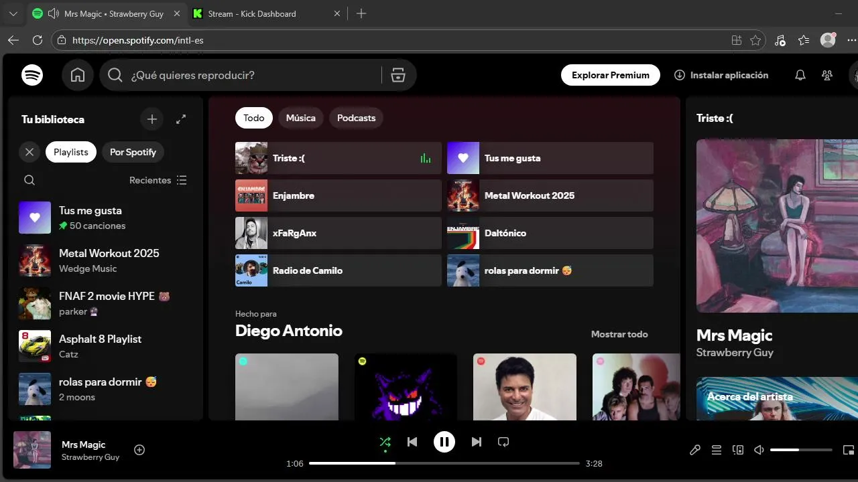
Task: Add page to favorites star icon
Action: 755,40
